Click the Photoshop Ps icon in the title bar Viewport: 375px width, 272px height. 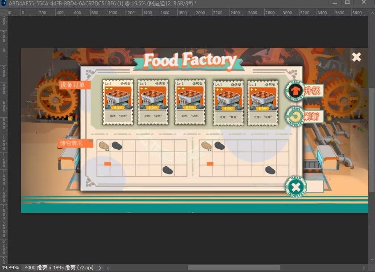click(x=4, y=3)
